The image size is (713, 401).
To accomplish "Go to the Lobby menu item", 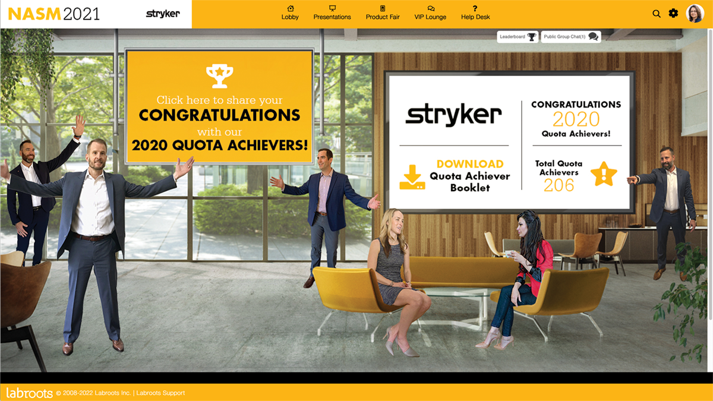I will coord(290,13).
